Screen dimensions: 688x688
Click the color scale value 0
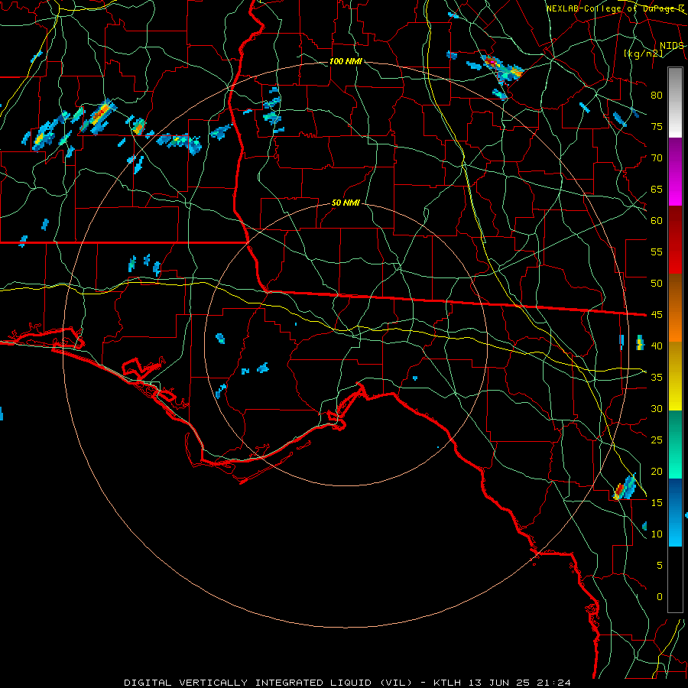660,597
